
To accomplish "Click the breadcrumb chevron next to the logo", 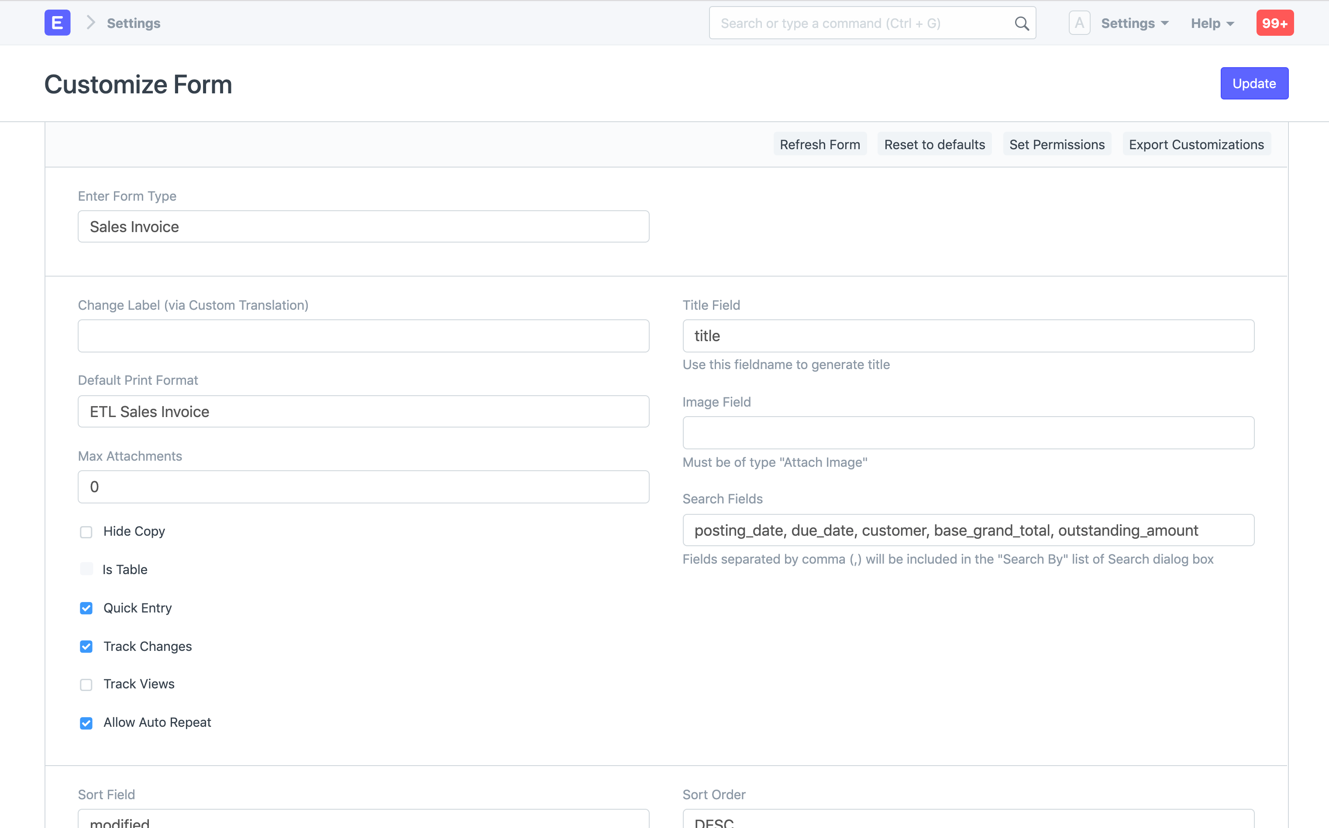I will [91, 23].
